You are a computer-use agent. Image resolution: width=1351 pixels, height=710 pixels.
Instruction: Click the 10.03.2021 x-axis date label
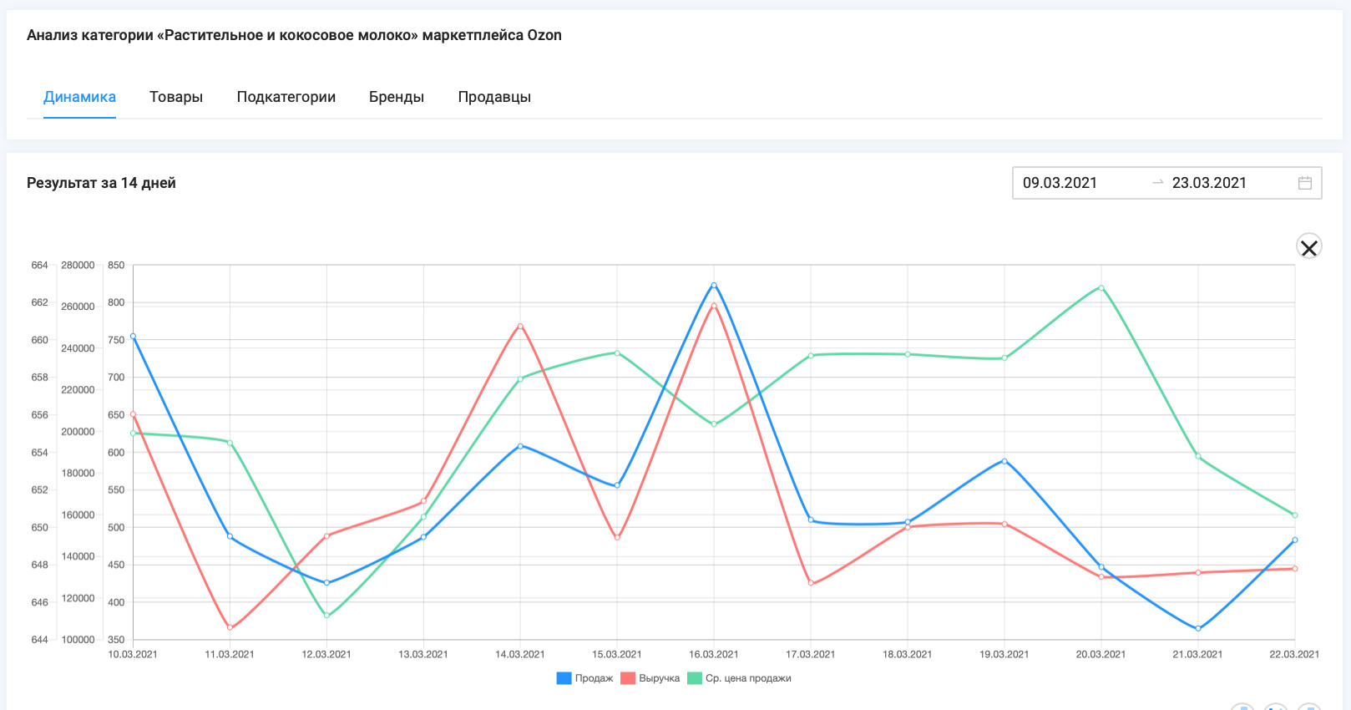tap(133, 654)
